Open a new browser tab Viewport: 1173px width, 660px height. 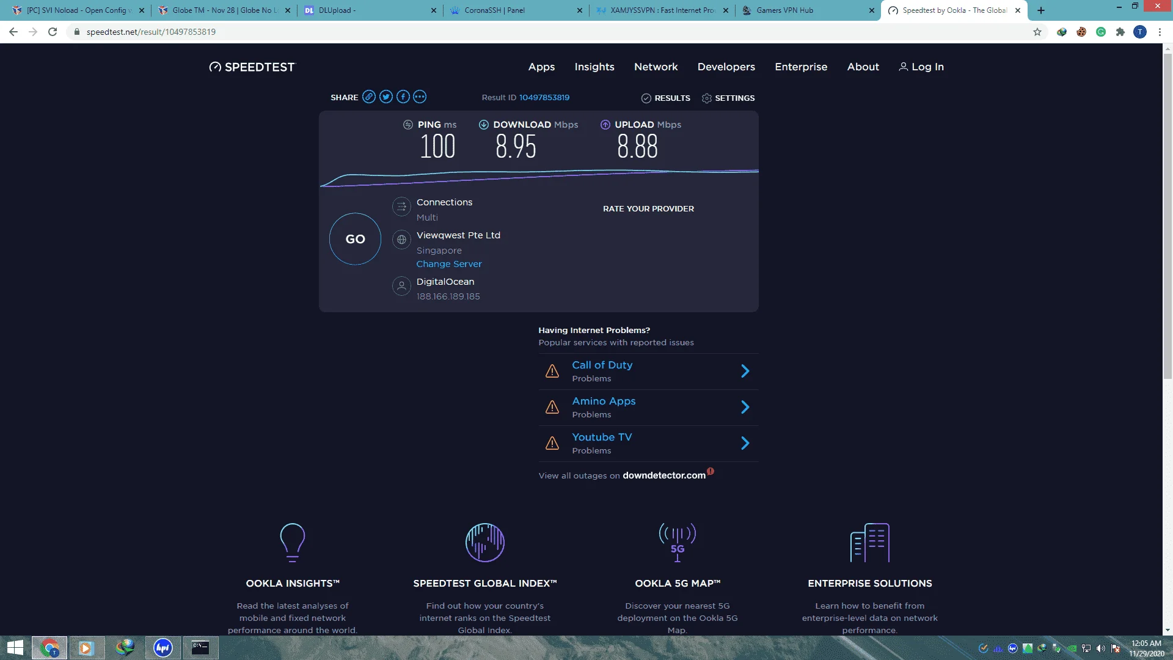tap(1041, 10)
